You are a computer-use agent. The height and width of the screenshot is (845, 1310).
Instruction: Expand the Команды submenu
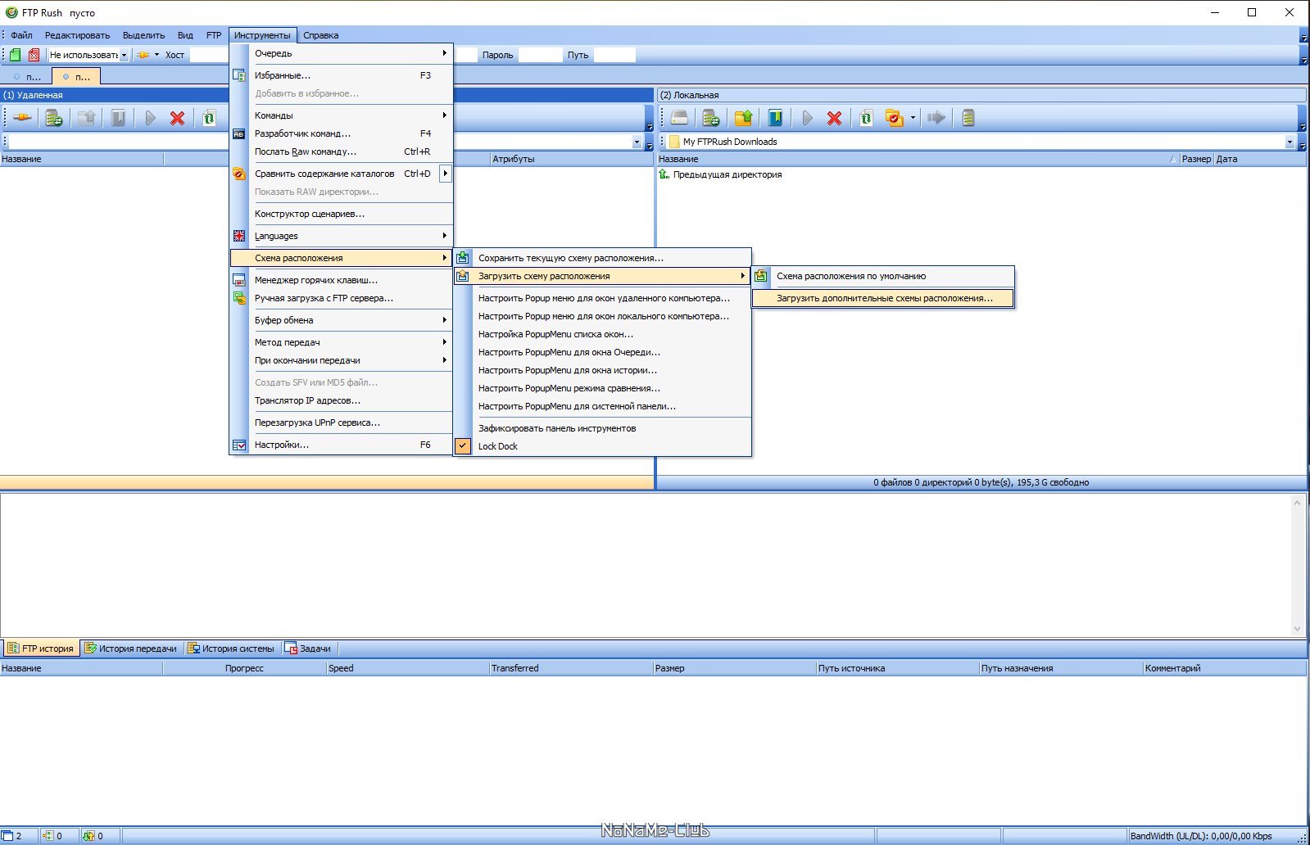click(x=341, y=115)
